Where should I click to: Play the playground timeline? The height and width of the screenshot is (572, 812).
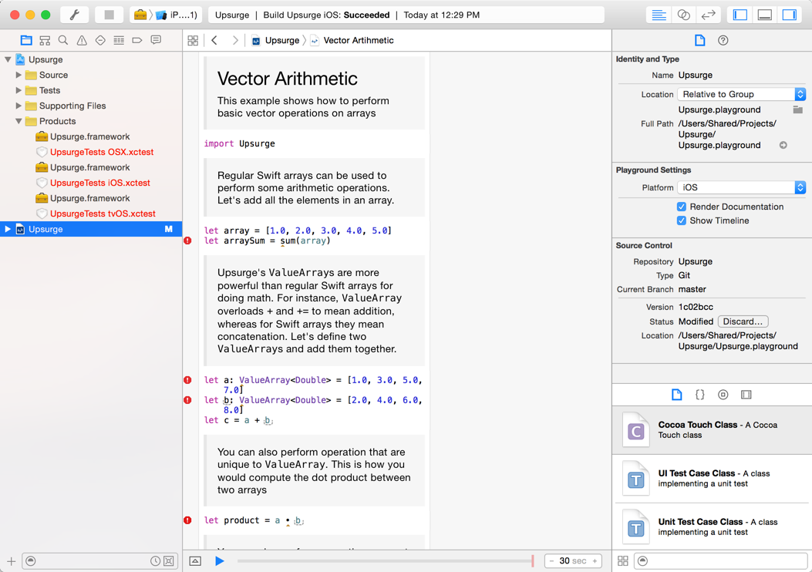pos(220,560)
